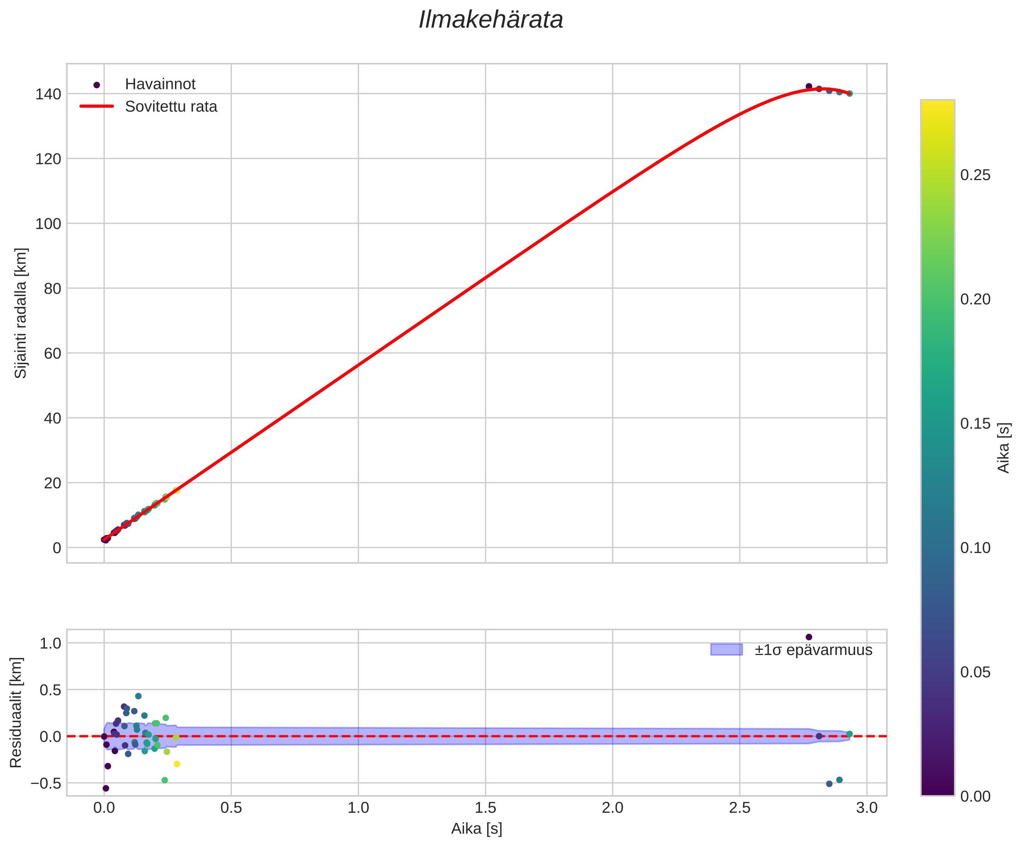Click the rightmost green observation at curve end
The image size is (1021, 846).
click(x=849, y=93)
